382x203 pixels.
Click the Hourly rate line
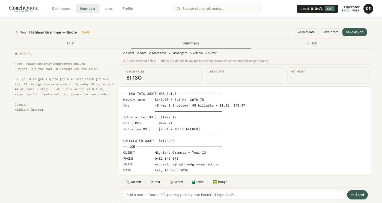[163, 100]
